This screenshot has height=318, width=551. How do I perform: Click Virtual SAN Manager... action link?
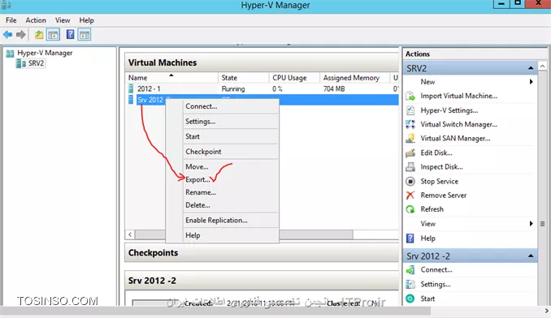pos(455,138)
